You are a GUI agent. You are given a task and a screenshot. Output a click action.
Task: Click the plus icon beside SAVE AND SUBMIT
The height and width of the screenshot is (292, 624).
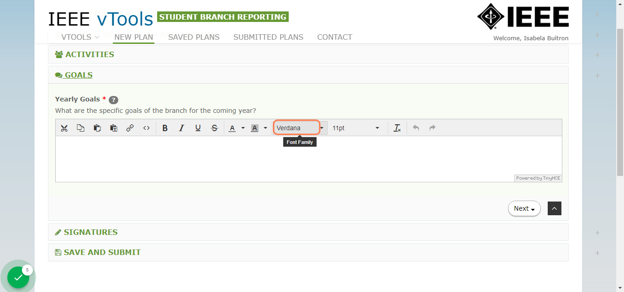(x=598, y=253)
